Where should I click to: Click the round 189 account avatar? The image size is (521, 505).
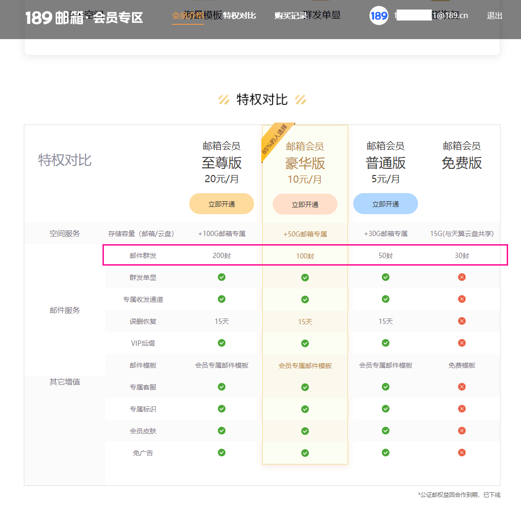(379, 16)
